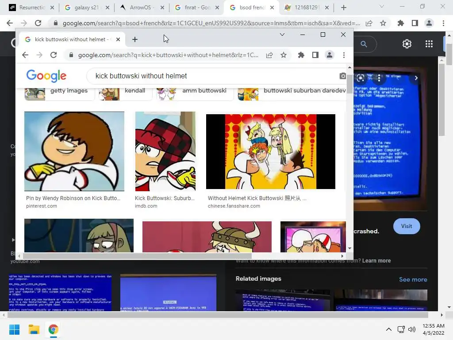Open side panel in the front Chrome window

[x=315, y=55]
